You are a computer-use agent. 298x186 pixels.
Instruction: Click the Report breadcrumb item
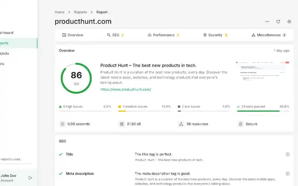102,12
